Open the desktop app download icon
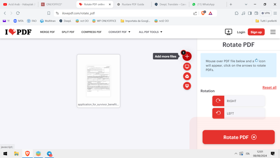 point(229,32)
